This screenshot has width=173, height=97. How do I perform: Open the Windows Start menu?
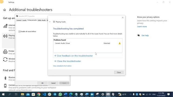tap(3, 94)
